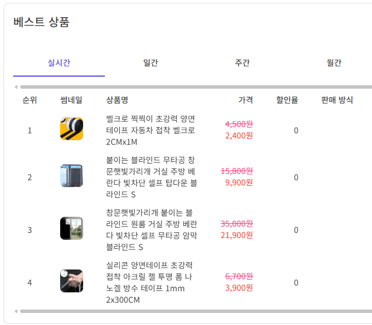Click the original price 35,000원
Viewport: 372px width, 325px height.
coord(237,223)
